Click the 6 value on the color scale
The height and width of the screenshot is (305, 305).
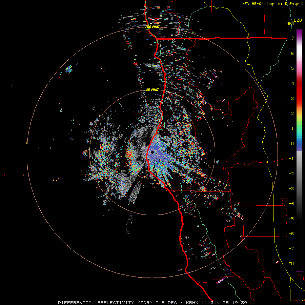click(x=292, y=53)
